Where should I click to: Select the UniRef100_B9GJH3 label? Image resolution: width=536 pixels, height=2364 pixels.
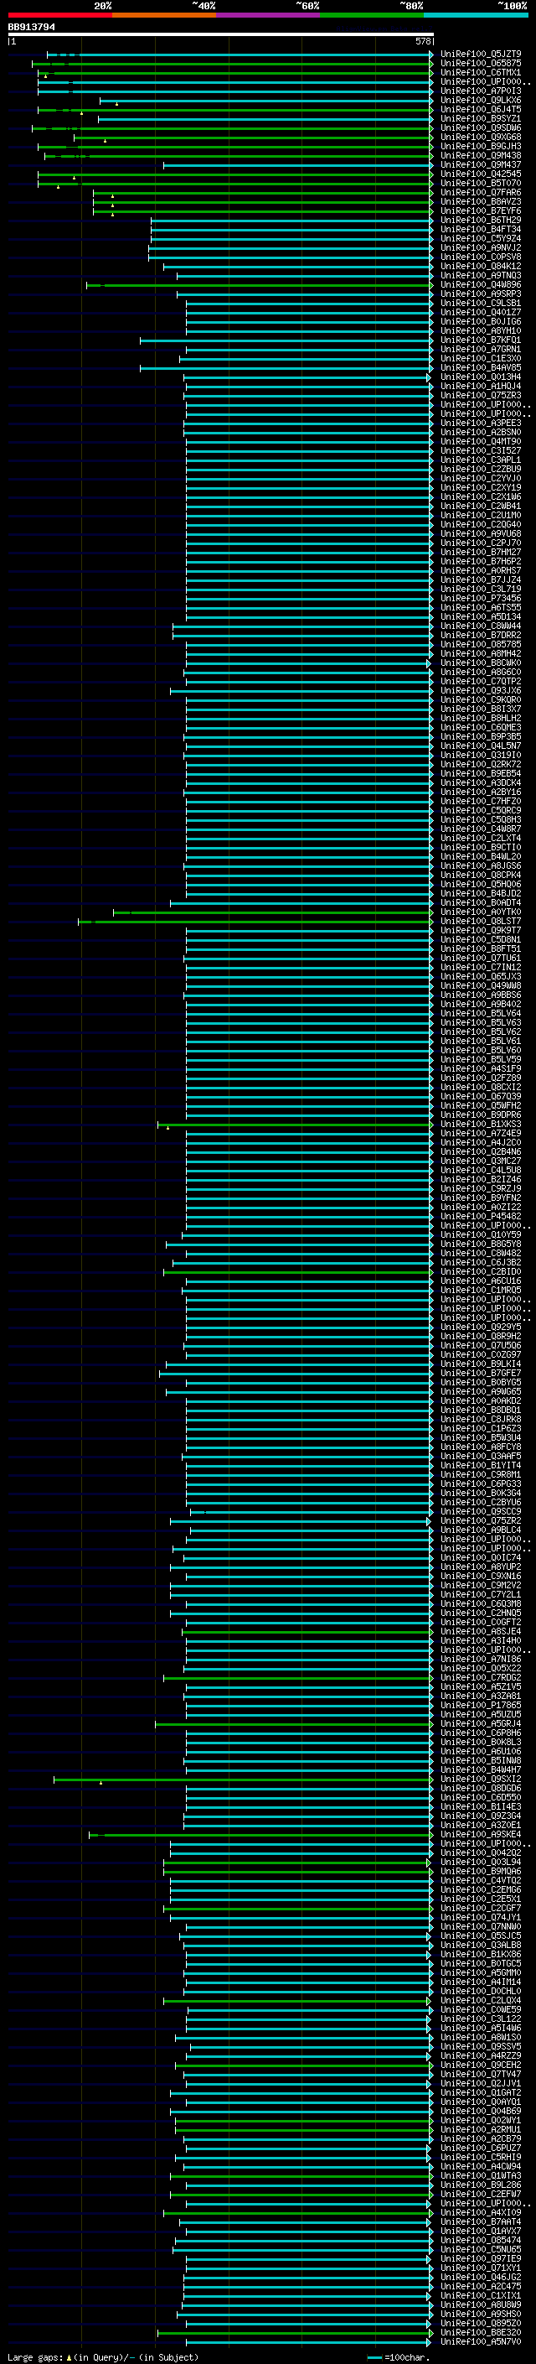480,146
